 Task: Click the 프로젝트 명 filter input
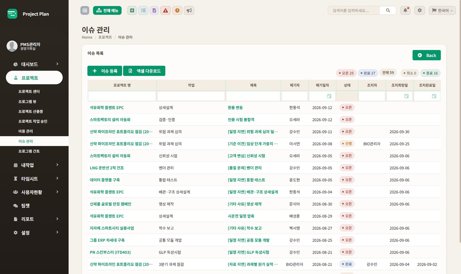[x=122, y=96]
